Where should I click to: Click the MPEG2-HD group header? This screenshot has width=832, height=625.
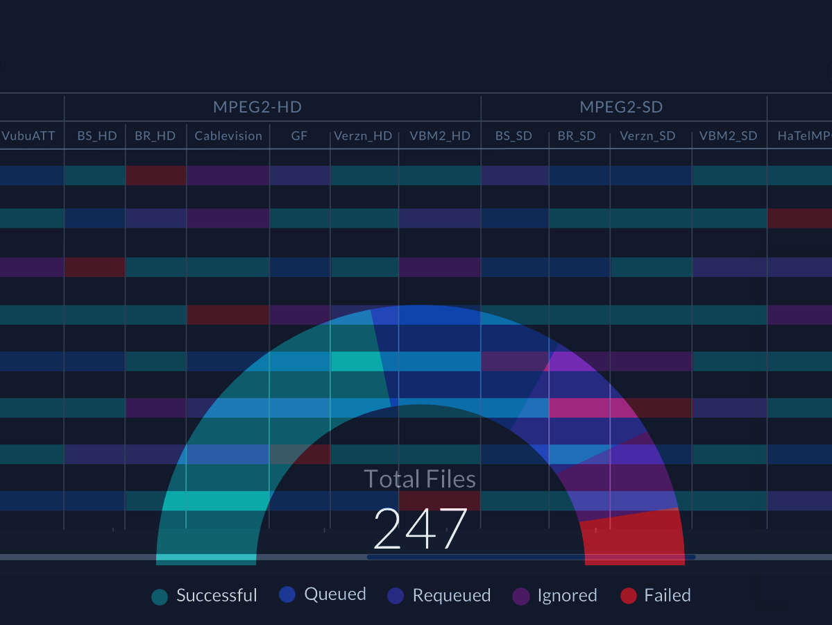pyautogui.click(x=257, y=107)
